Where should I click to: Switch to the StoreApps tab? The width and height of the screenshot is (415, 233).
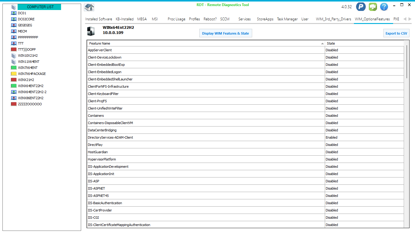[x=265, y=19]
